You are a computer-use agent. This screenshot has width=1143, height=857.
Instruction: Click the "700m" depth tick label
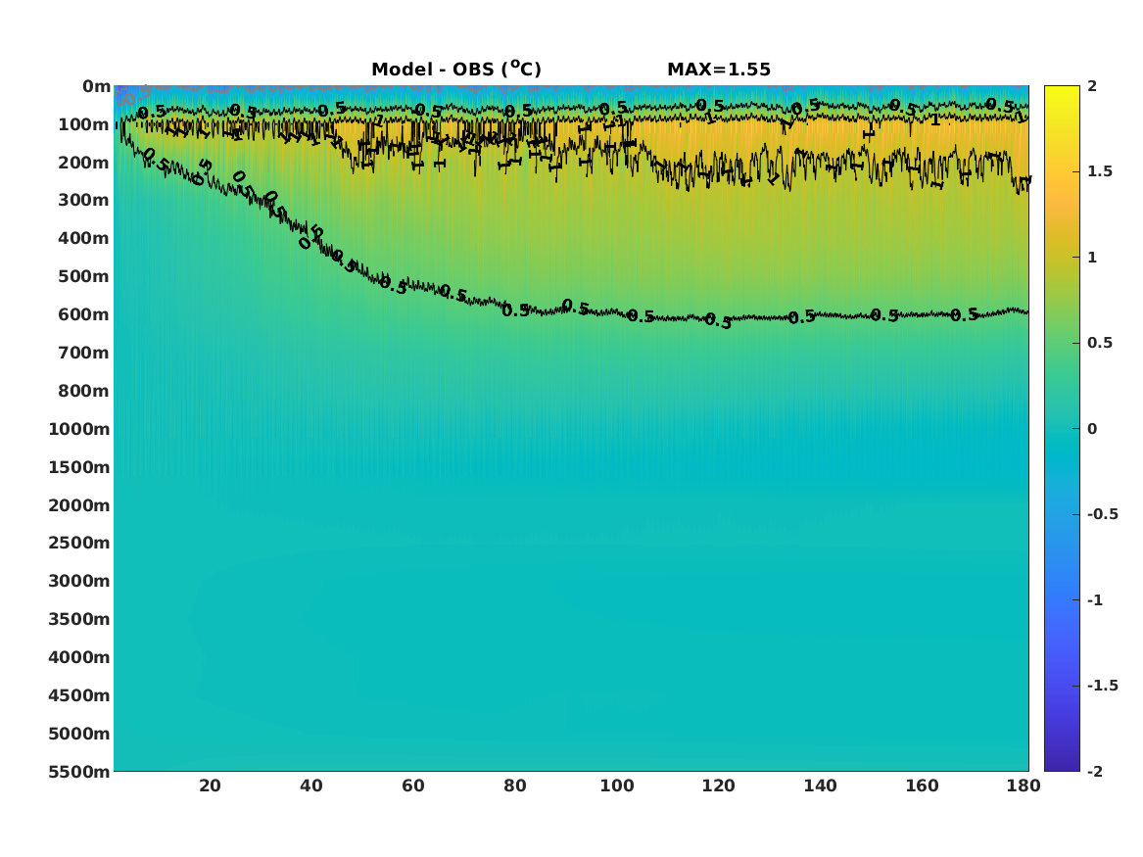84,353
